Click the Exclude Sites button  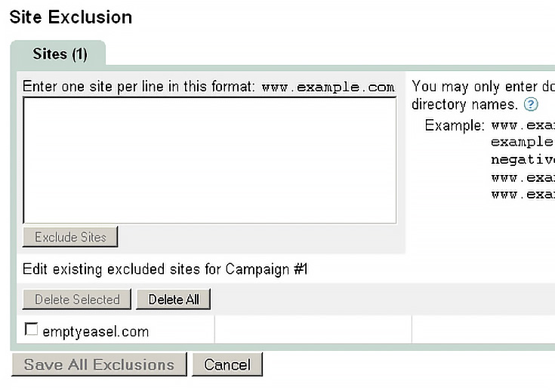click(70, 237)
